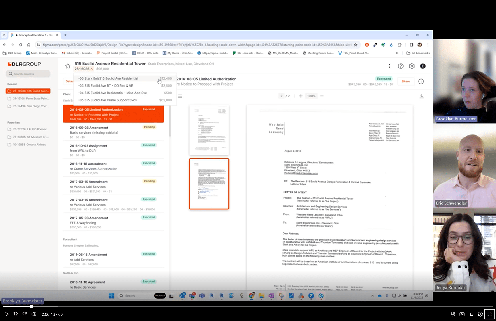This screenshot has height=321, width=496.
Task: Reload the browser page
Action: coord(20,45)
